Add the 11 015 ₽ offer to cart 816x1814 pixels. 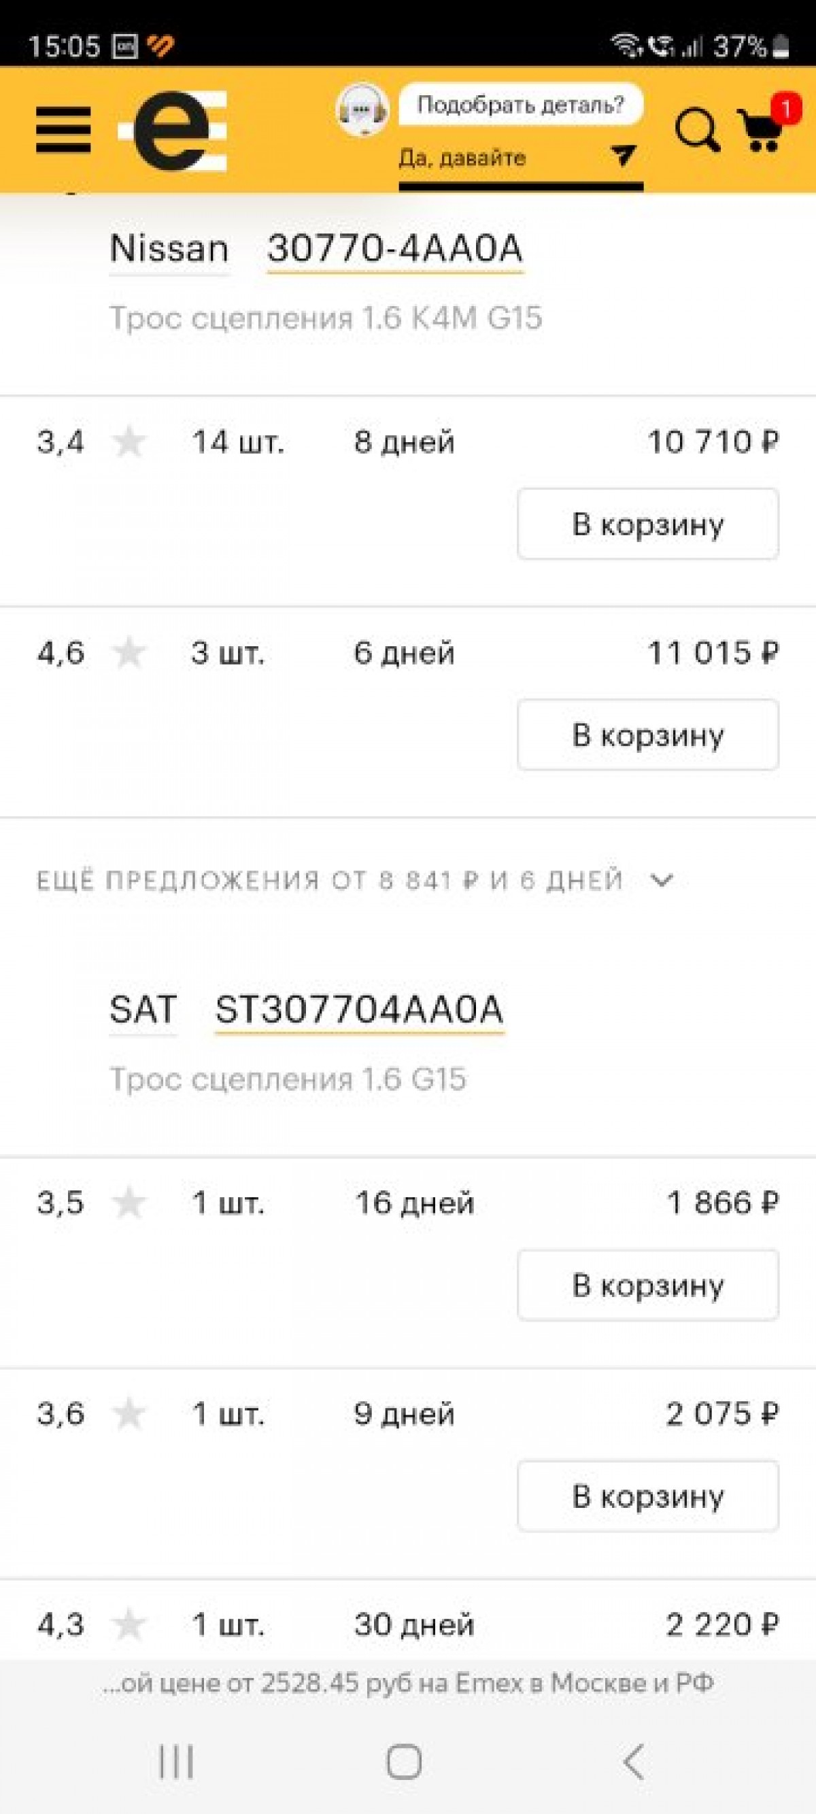point(648,735)
